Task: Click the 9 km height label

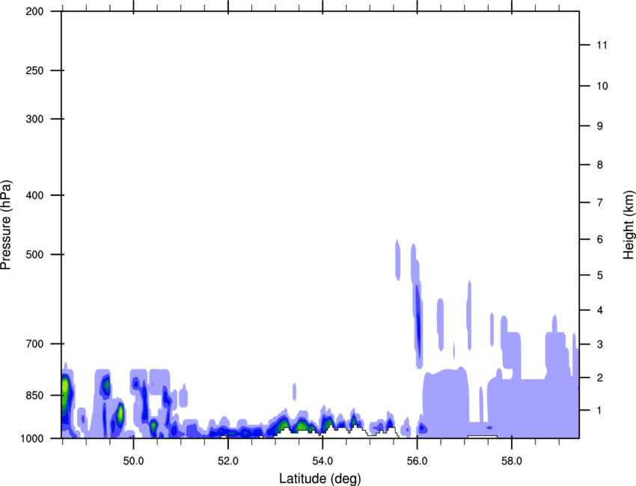Action: click(600, 126)
